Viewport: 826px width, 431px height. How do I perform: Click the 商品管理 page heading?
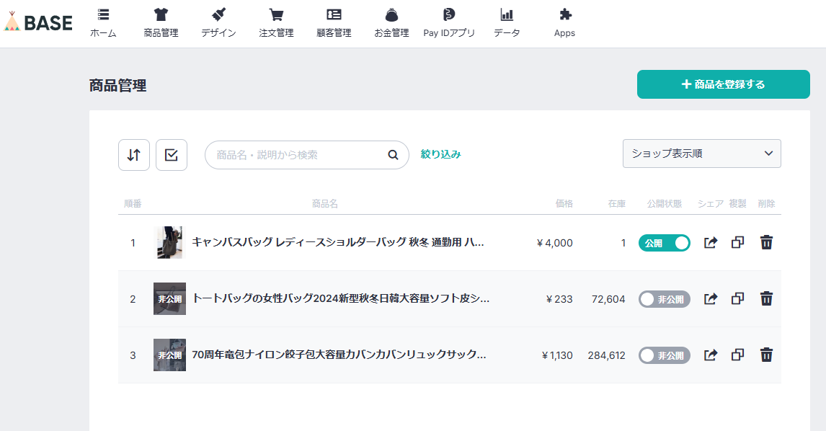point(118,85)
